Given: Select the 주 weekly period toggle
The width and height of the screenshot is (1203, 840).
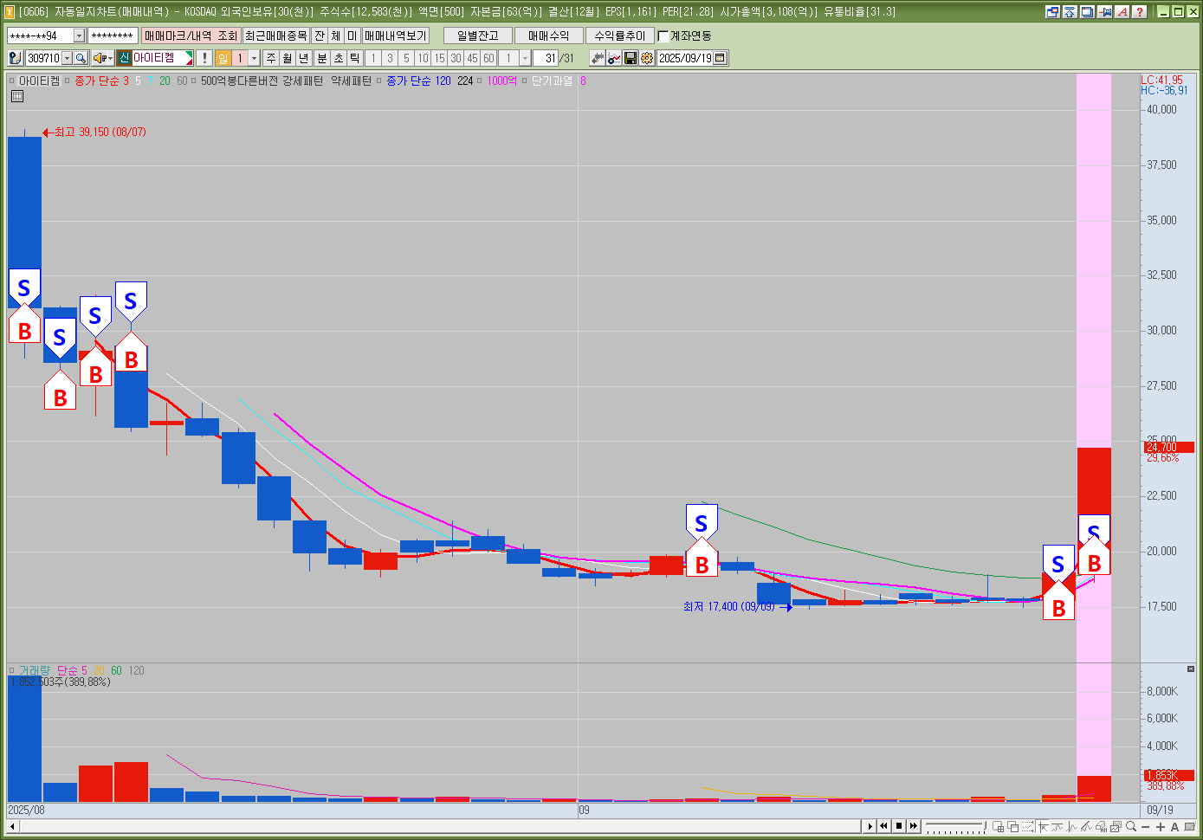Looking at the screenshot, I should [x=271, y=58].
